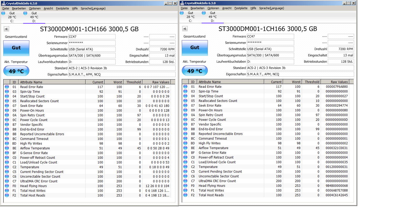Click status icon of Power Cycle Count, right window
The width and height of the screenshot is (398, 218).
coord(185,119)
